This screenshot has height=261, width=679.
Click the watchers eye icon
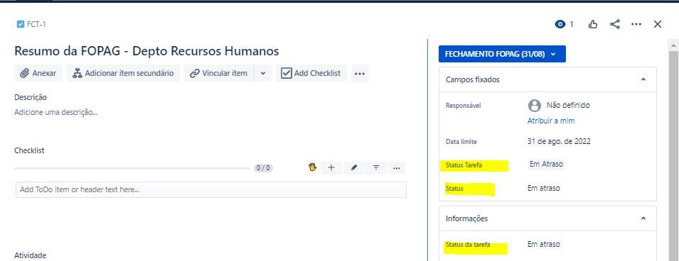tap(560, 24)
